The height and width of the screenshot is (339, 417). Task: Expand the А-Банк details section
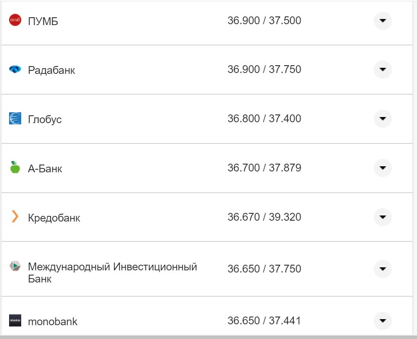382,168
